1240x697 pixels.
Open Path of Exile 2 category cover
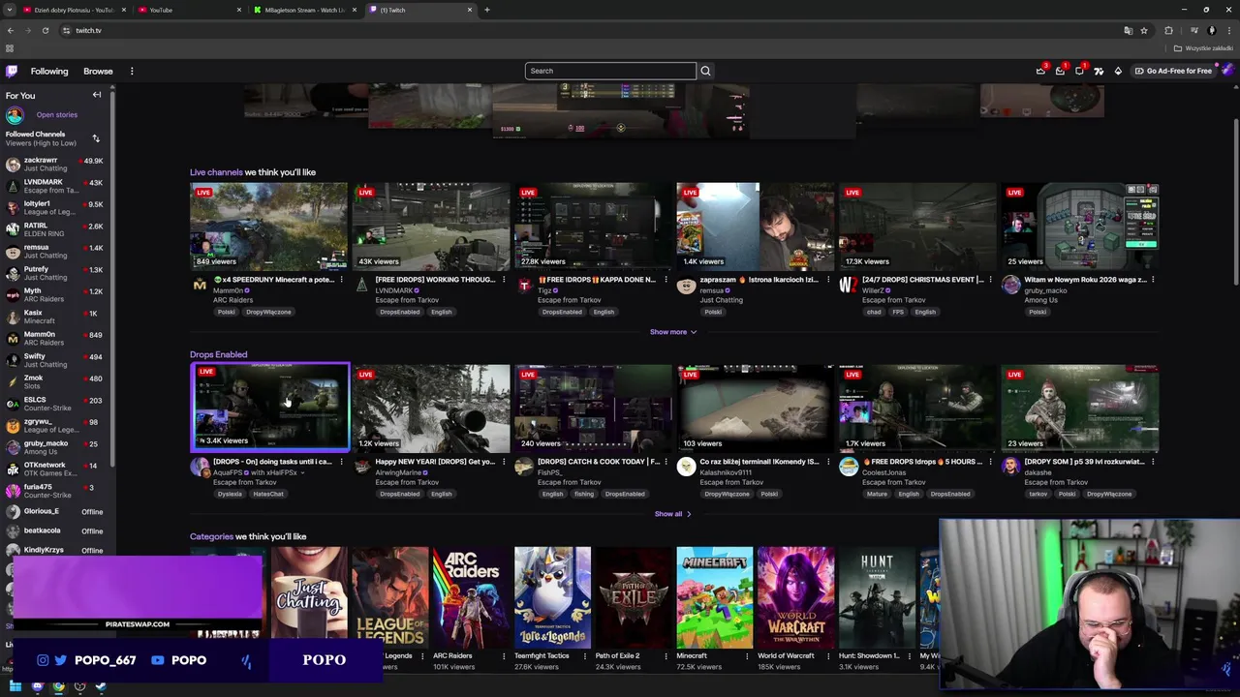point(633,597)
